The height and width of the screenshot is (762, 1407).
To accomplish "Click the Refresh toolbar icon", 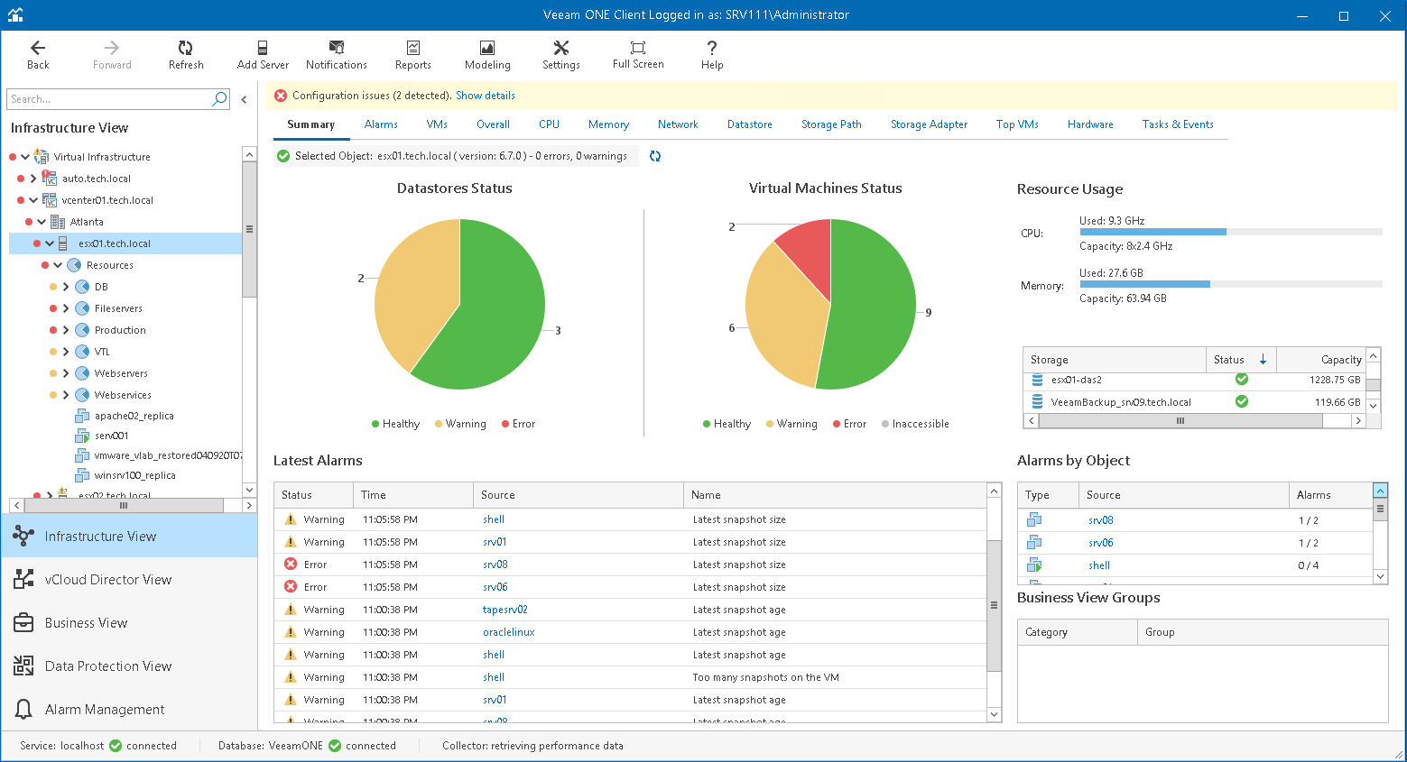I will coord(186,54).
